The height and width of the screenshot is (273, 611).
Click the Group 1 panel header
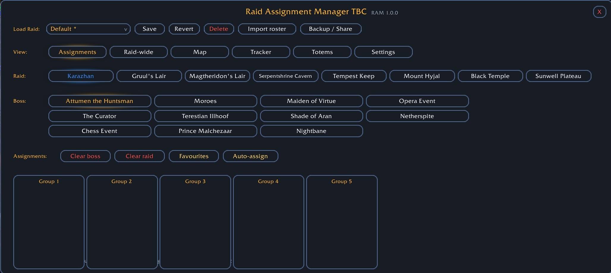[x=49, y=182]
